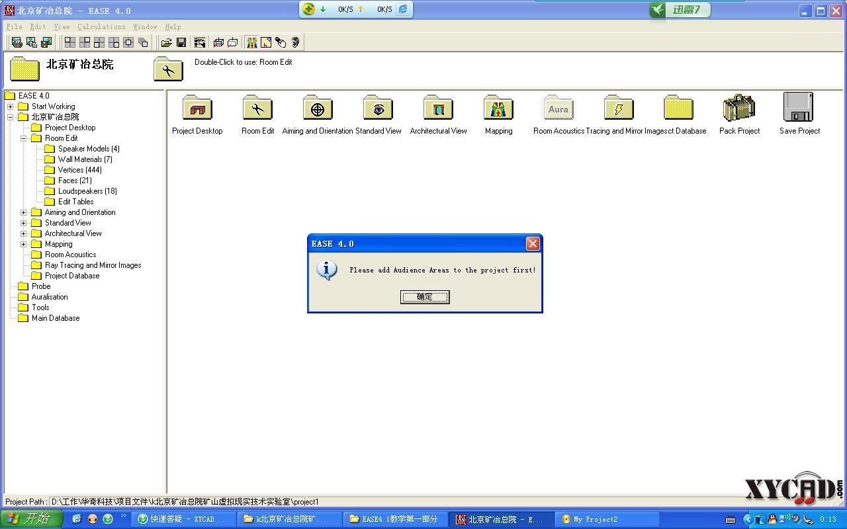The width and height of the screenshot is (847, 529).
Task: Open the Calculations menu
Action: pyautogui.click(x=101, y=26)
